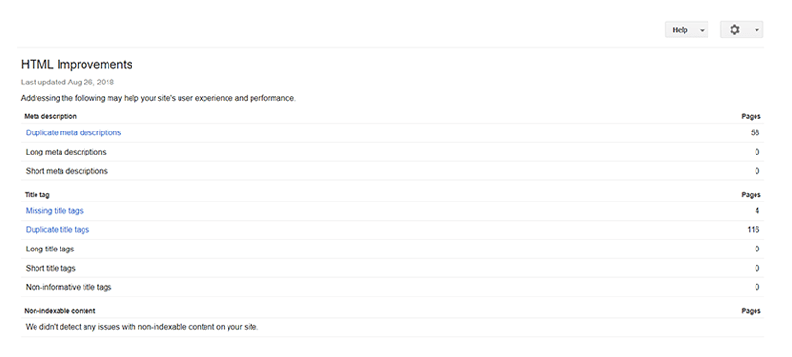The height and width of the screenshot is (357, 792).
Task: Click the Non-indexable content section header
Action: tap(60, 311)
